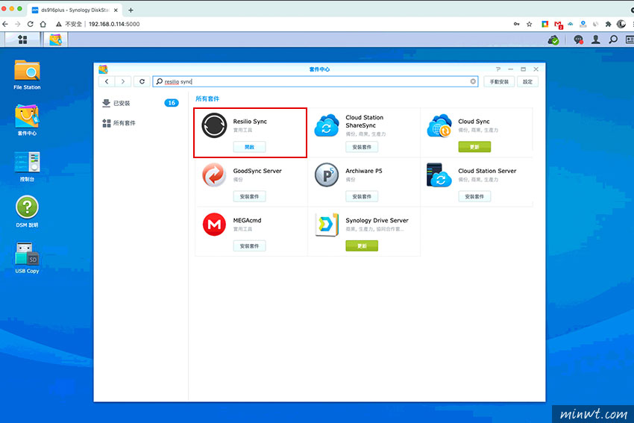The image size is (634, 423).
Task: Click the Resilio Sync package icon
Action: click(x=214, y=125)
